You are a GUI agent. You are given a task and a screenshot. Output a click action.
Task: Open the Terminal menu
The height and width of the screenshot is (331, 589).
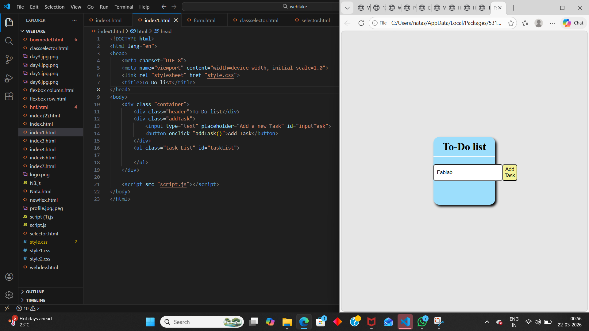[124, 7]
